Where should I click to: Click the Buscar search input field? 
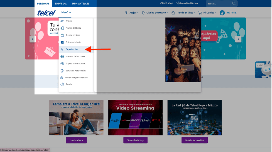point(219,4)
